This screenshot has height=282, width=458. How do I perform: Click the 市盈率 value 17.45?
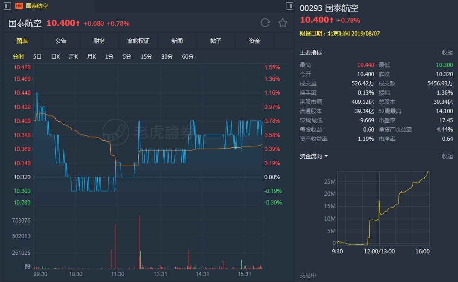[446, 120]
